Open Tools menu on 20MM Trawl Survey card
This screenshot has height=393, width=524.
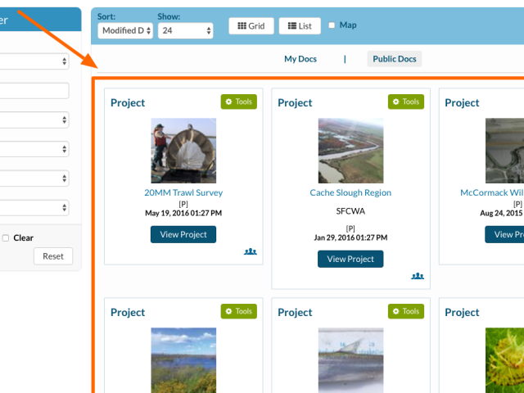238,102
